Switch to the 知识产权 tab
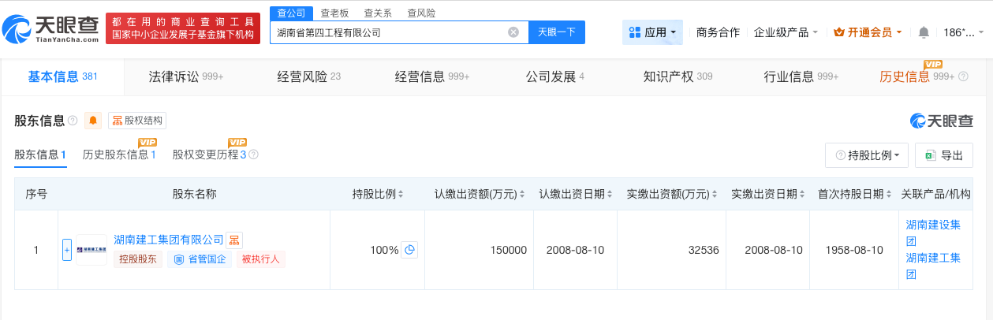The height and width of the screenshot is (320, 993). [678, 76]
